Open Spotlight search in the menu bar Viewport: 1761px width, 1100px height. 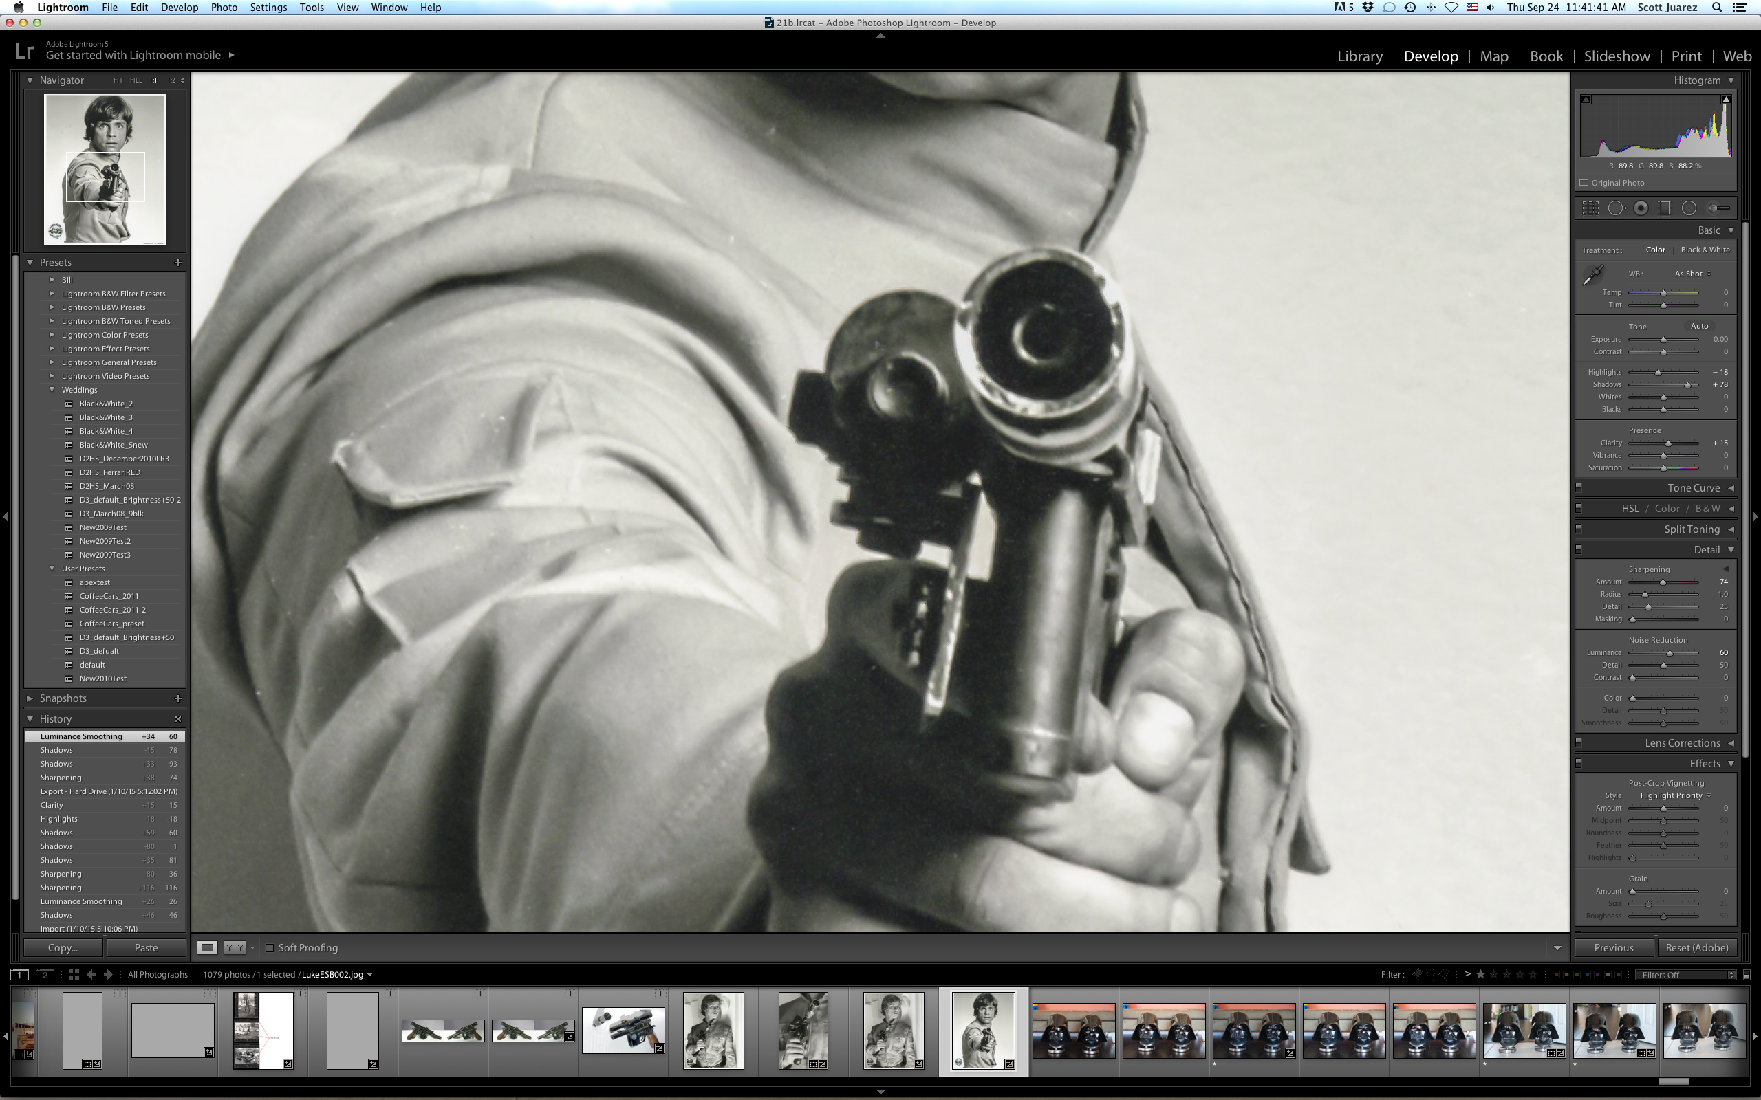coord(1716,8)
